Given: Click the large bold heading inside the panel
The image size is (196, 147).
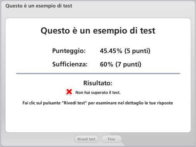Looking at the screenshot, I should [x=98, y=30].
